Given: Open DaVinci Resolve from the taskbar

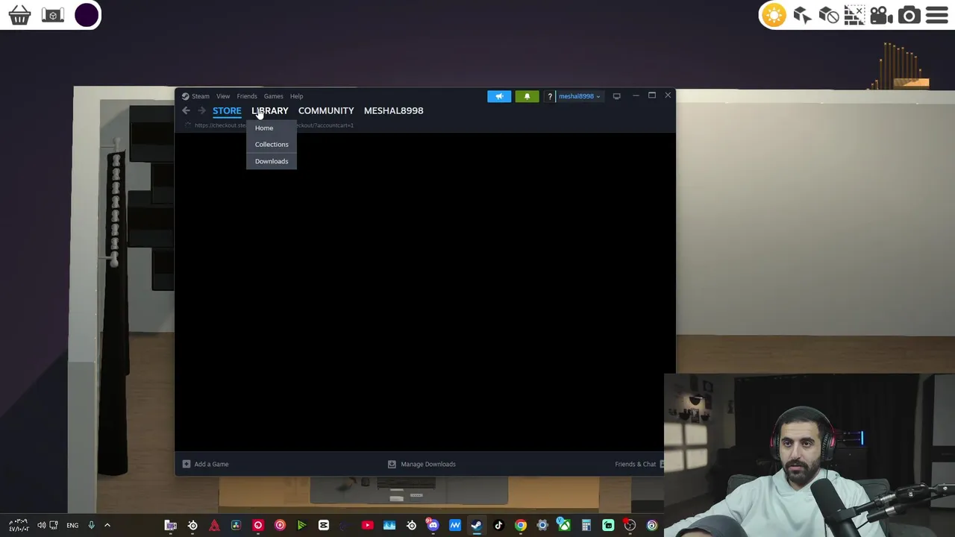Looking at the screenshot, I should coord(236,526).
